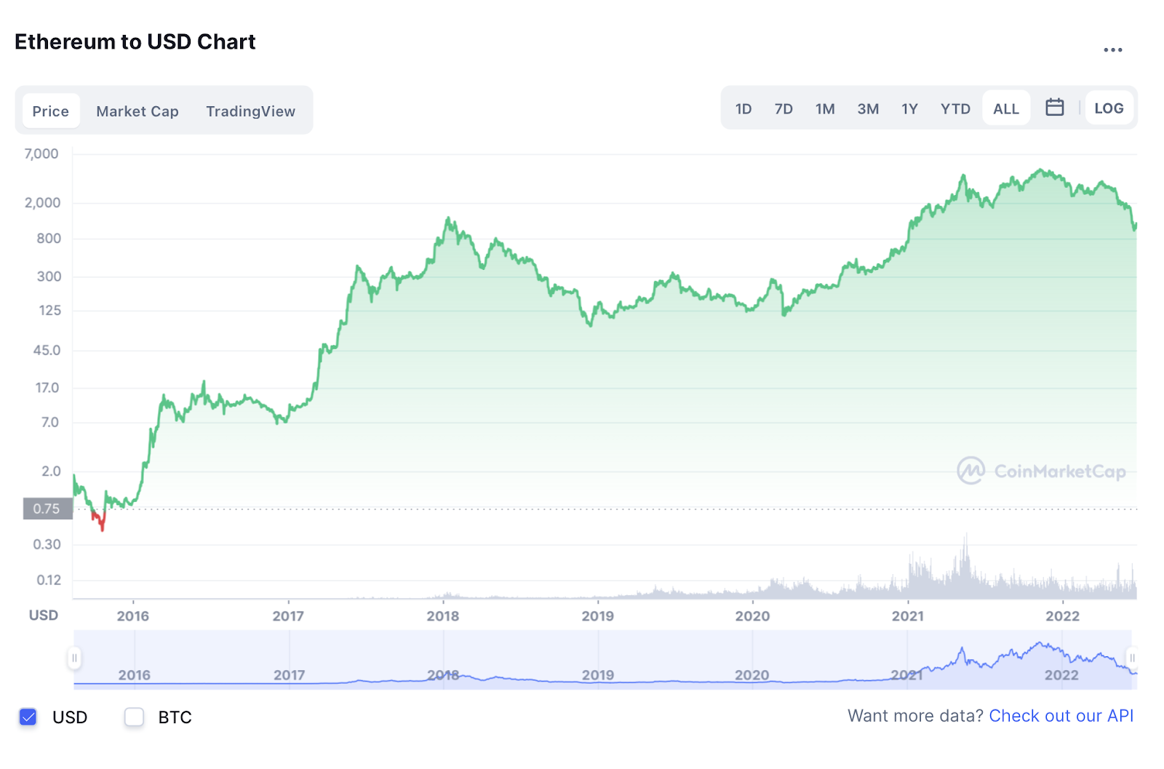Image resolution: width=1164 pixels, height=769 pixels.
Task: Grab the left range slider handle
Action: coord(74,658)
